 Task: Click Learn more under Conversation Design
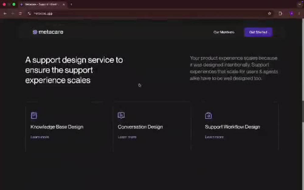tap(127, 137)
